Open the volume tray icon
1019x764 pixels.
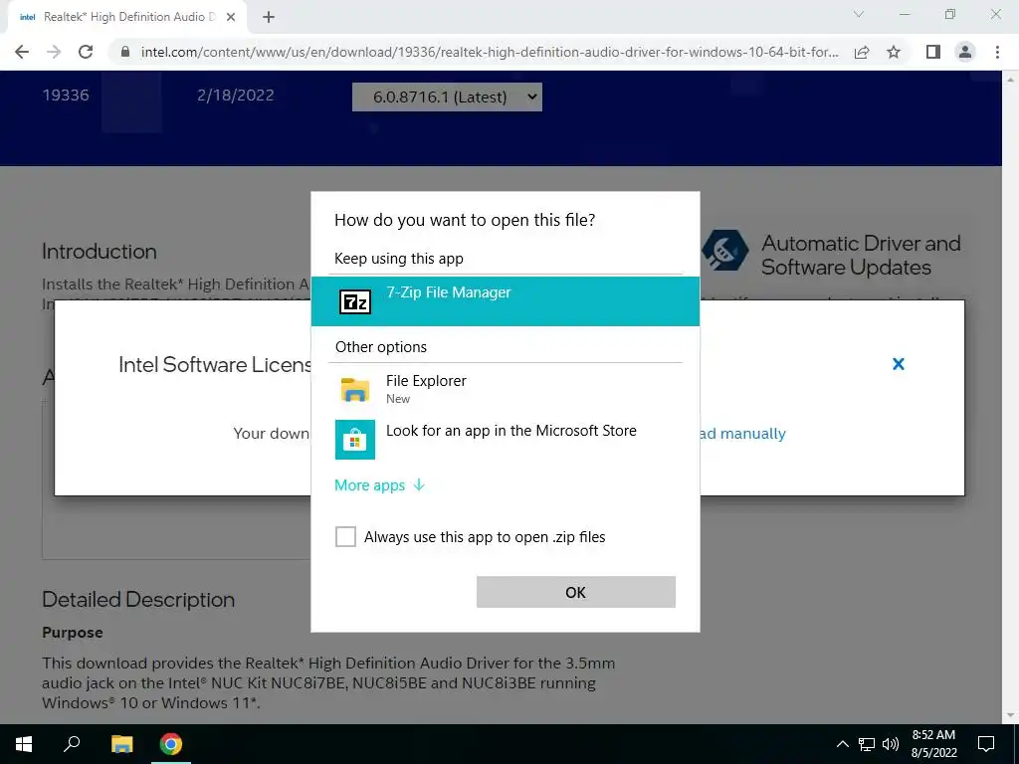click(x=891, y=744)
